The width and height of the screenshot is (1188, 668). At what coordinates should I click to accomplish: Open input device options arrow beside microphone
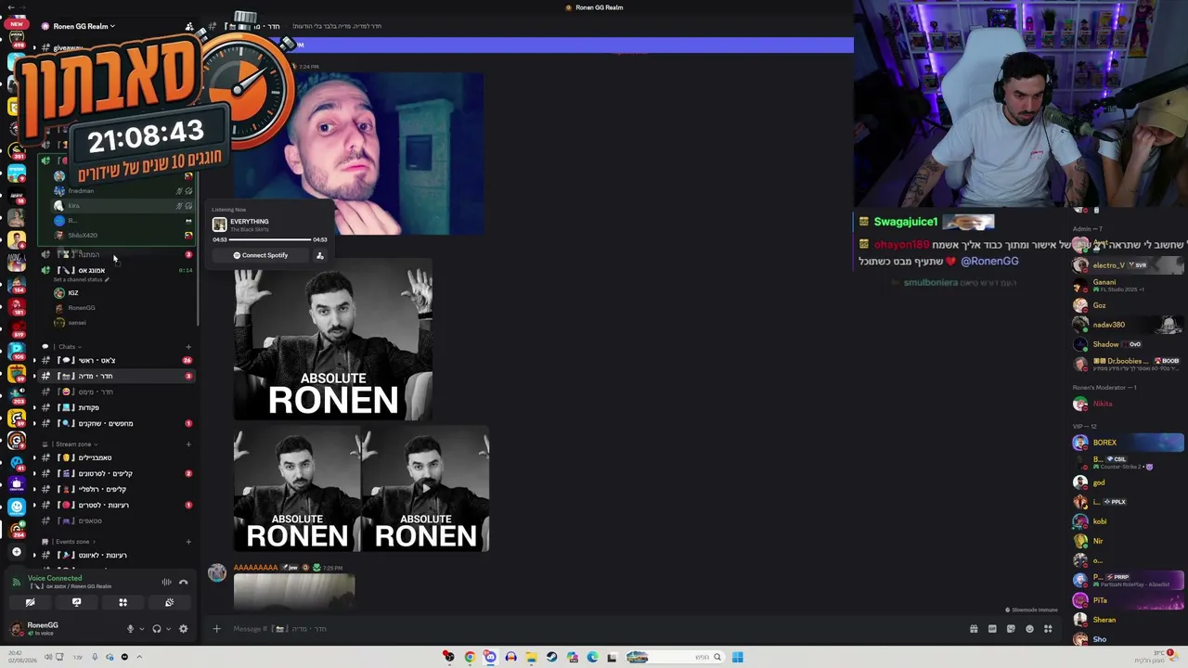[142, 629]
